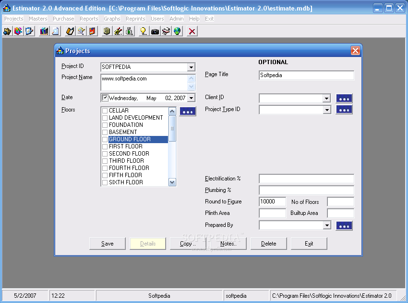This screenshot has height=303, width=408.
Task: Click the red floppy disk toolbar icon
Action: pyautogui.click(x=92, y=32)
